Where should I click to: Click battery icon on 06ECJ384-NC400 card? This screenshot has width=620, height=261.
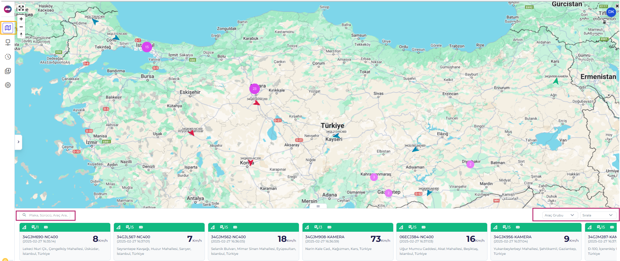pyautogui.click(x=424, y=227)
